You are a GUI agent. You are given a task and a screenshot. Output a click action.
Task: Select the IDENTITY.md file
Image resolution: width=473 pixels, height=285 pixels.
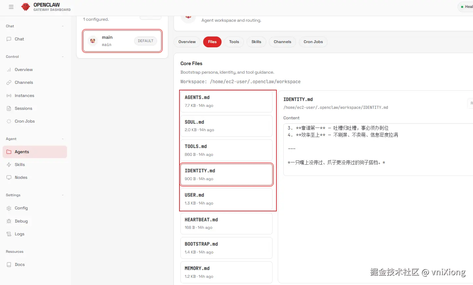226,175
